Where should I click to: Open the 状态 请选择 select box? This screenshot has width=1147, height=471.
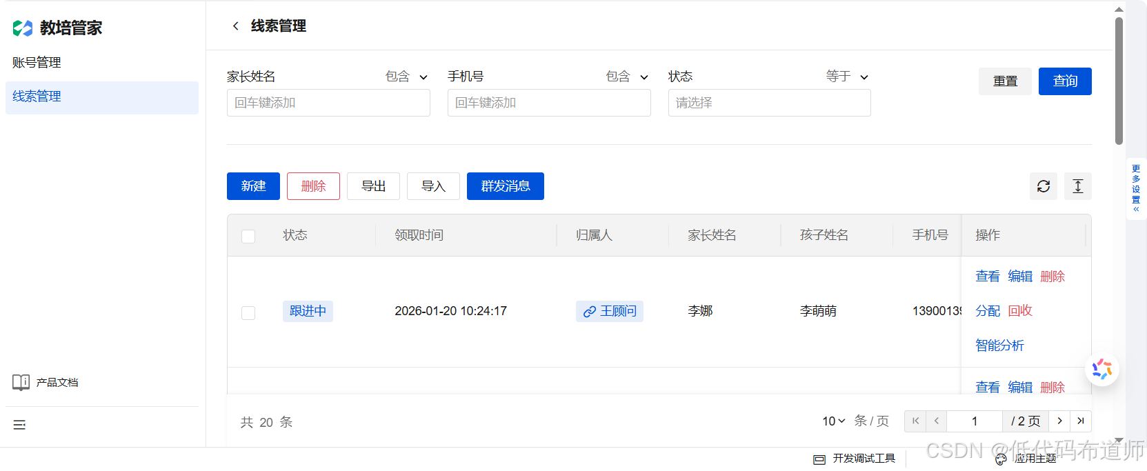point(769,103)
